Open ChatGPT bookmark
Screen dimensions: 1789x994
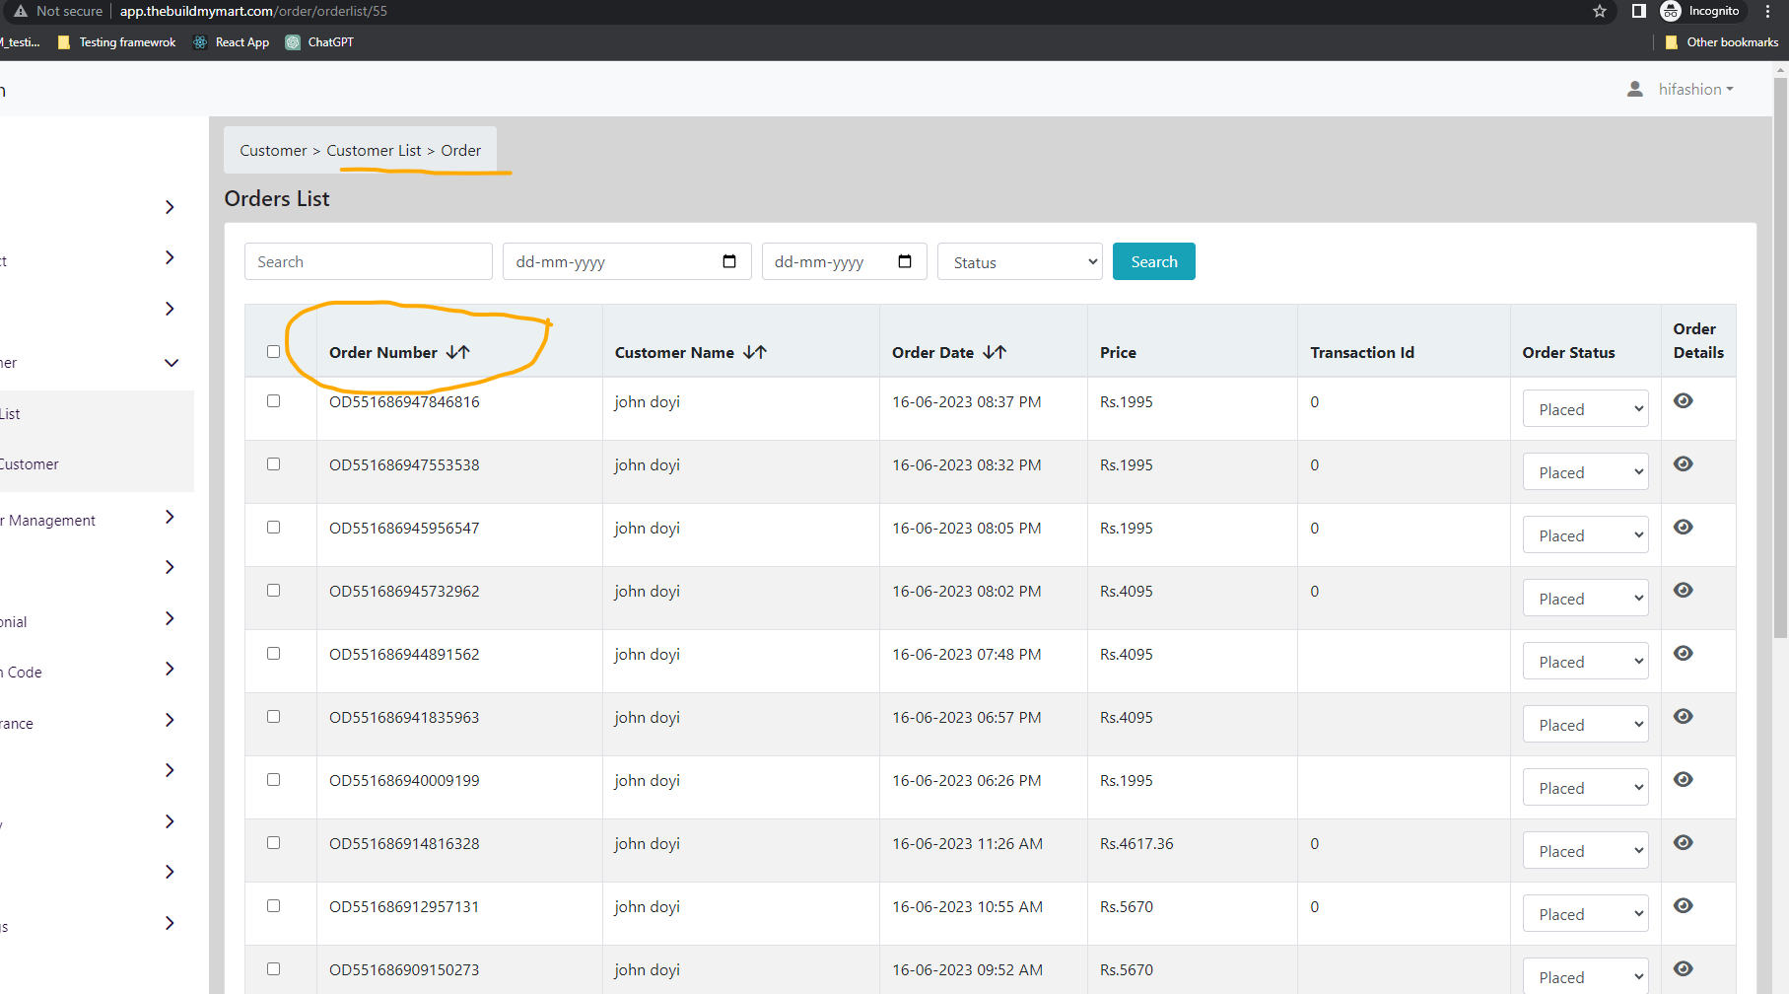[x=319, y=42]
